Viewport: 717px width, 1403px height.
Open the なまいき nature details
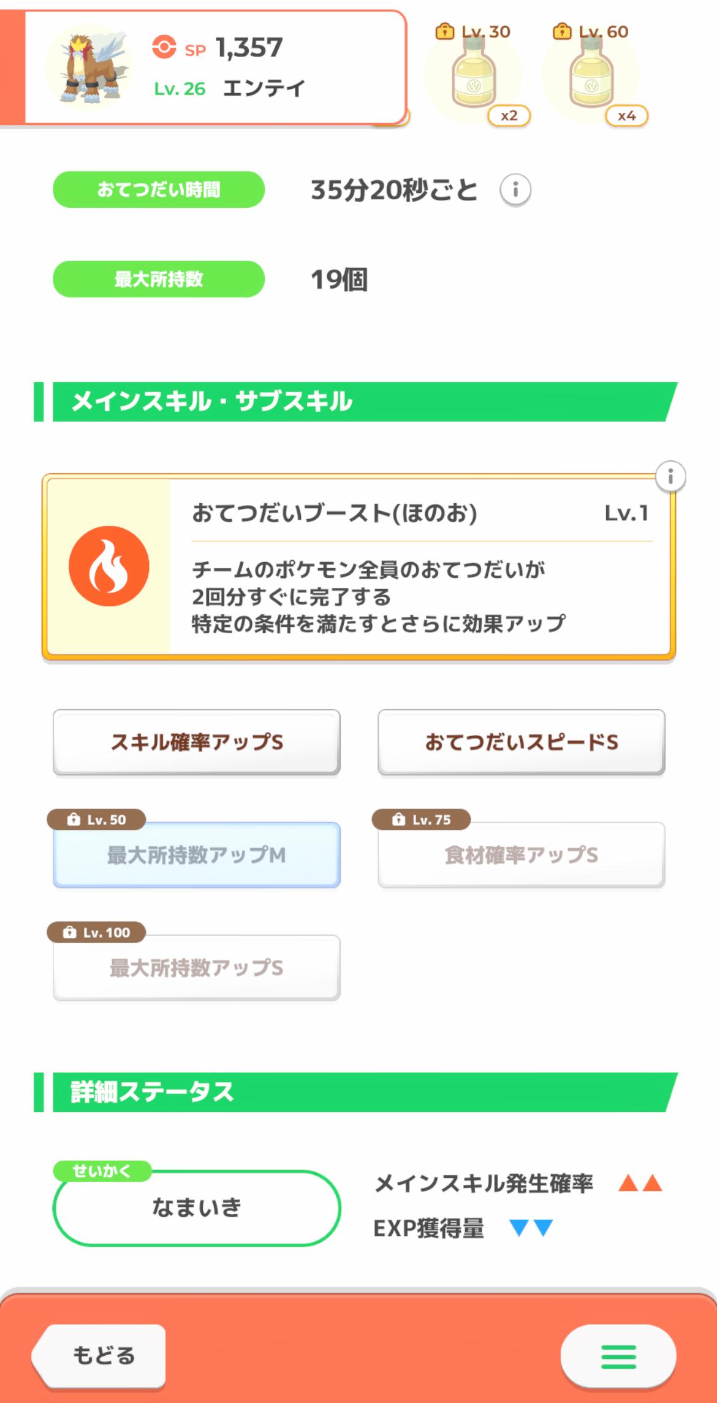tap(197, 1208)
